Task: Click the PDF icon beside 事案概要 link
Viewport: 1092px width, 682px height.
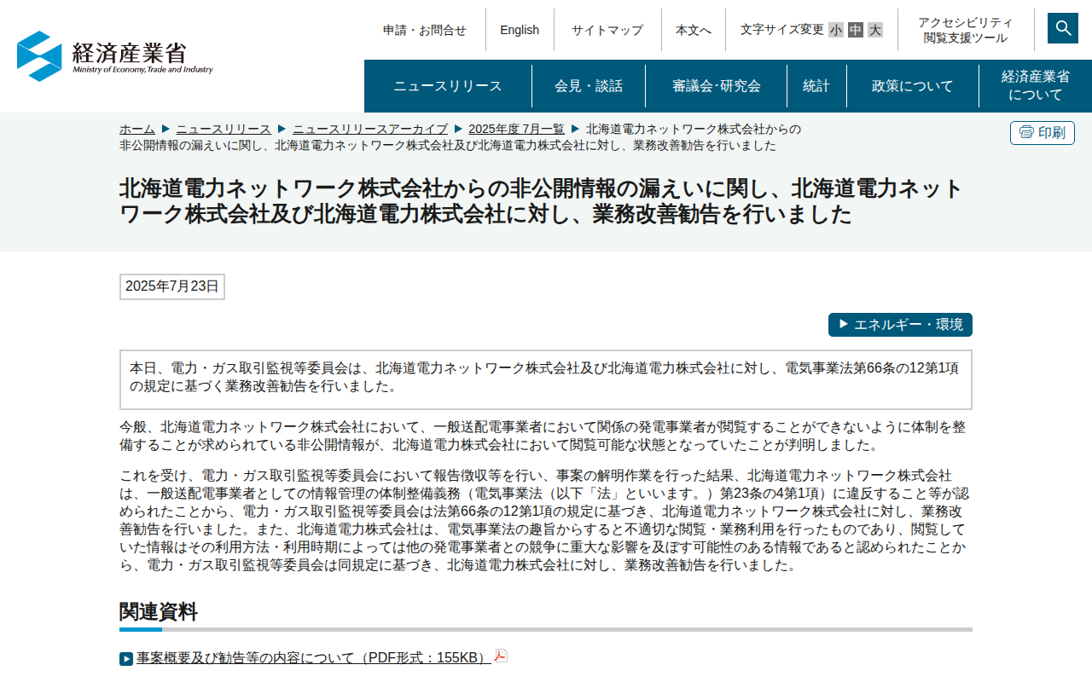Action: 501,656
